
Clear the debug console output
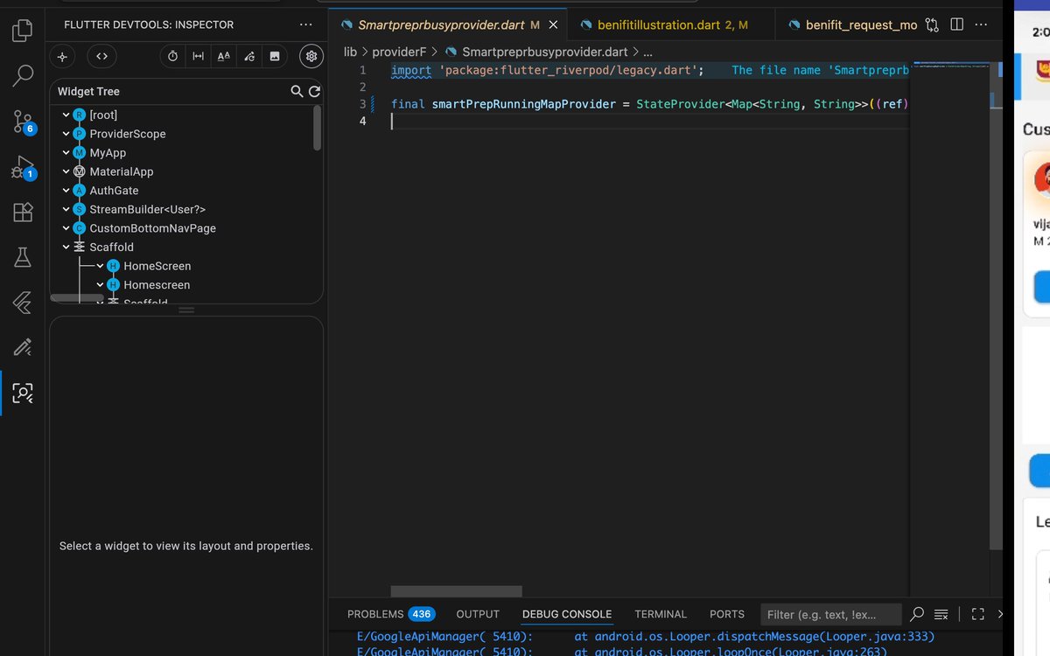click(941, 614)
